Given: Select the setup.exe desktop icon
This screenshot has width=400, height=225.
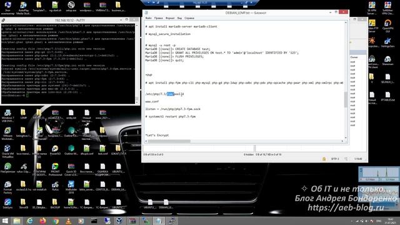Looking at the screenshot, I should 71,7.
